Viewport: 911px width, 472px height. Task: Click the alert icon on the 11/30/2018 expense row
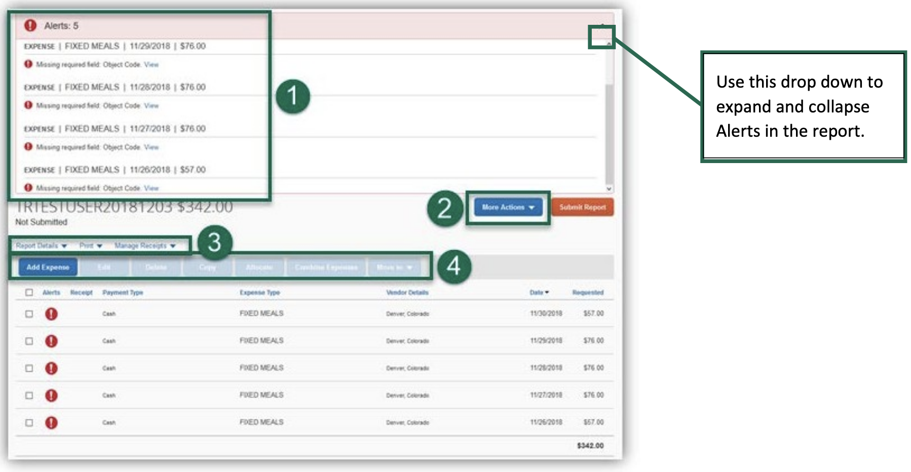[51, 313]
